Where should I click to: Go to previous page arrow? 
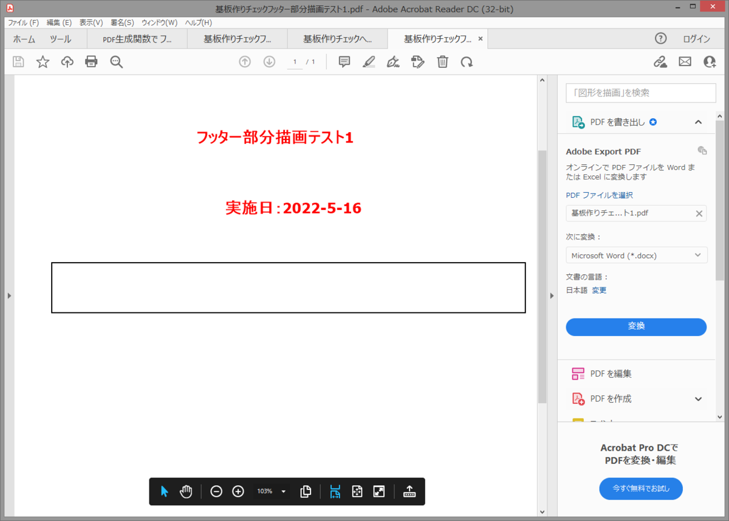(245, 62)
